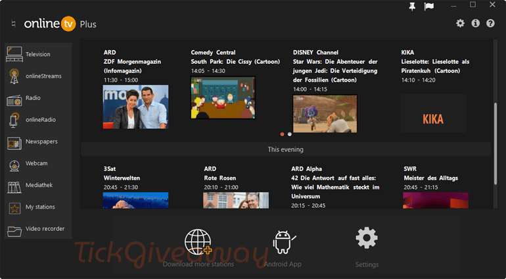Click Lieselotte als Piratenkuh title

point(435,66)
